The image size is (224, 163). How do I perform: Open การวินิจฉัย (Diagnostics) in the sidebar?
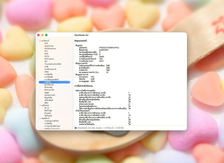[x=49, y=77]
